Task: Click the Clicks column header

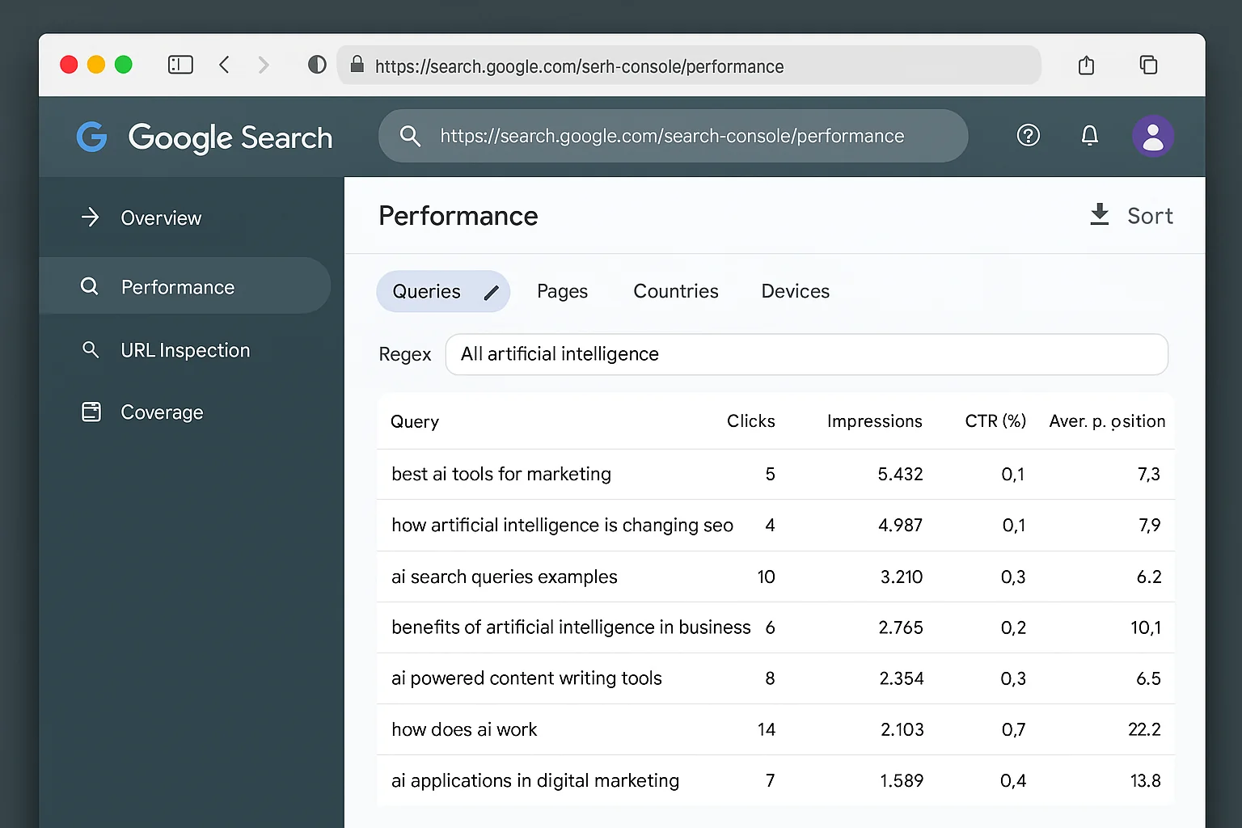Action: tap(750, 420)
